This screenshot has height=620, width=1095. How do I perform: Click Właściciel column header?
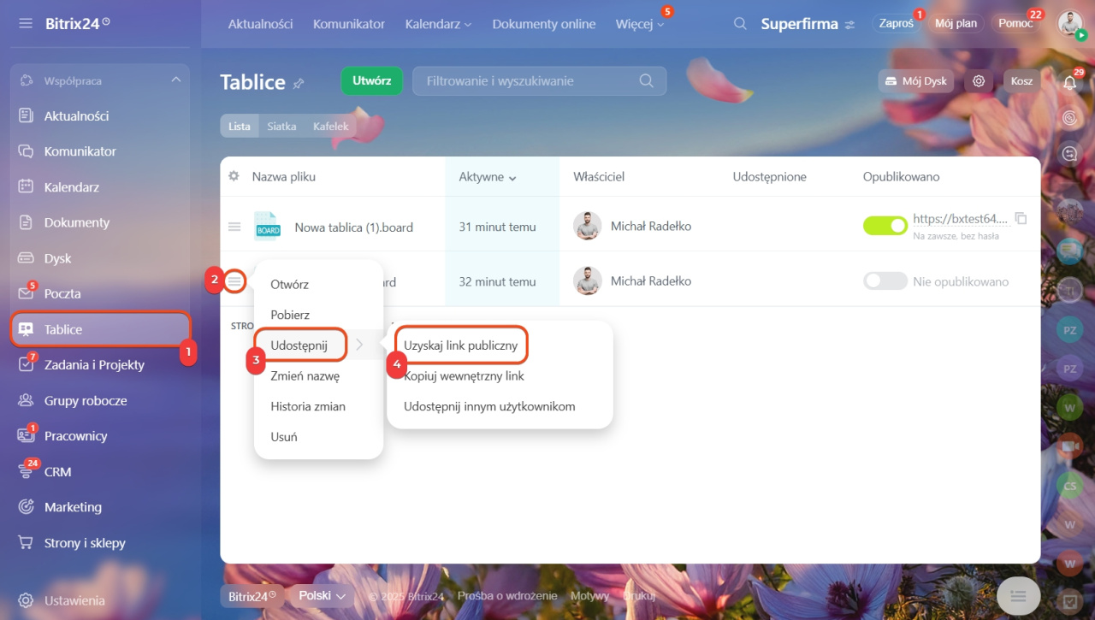point(599,177)
